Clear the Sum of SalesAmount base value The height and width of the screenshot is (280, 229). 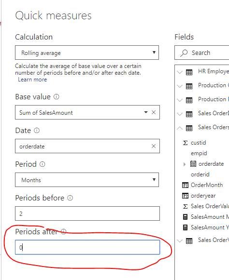[x=154, y=112]
